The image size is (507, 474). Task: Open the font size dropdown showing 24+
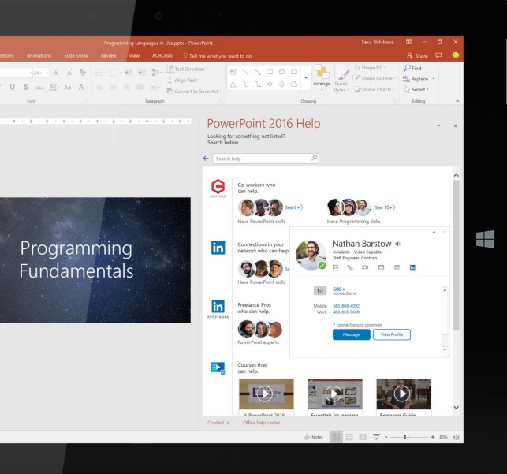(47, 73)
